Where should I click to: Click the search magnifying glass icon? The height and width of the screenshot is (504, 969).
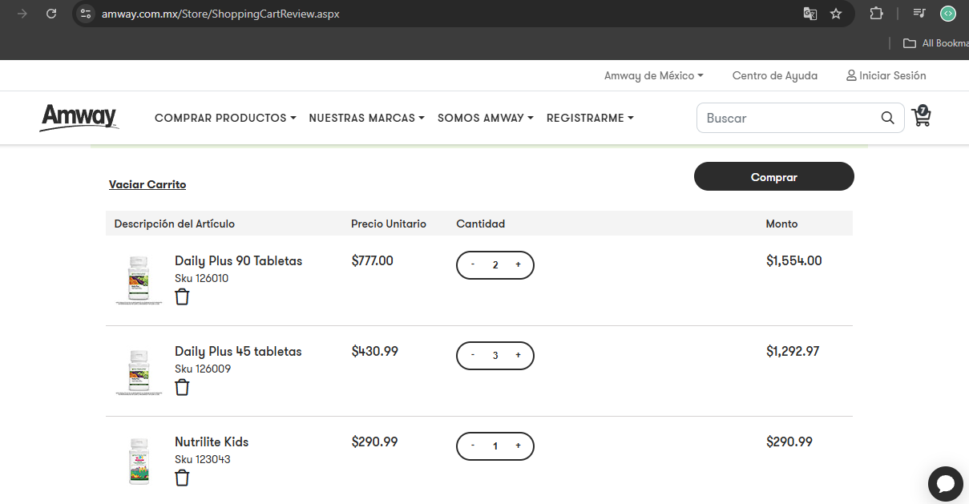887,118
